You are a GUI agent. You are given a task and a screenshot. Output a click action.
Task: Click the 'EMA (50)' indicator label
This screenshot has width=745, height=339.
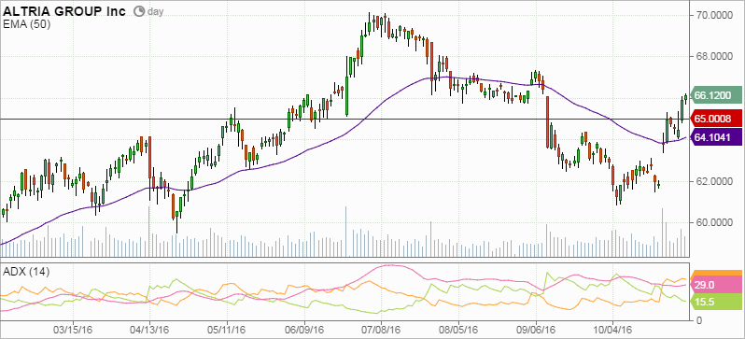[x=26, y=24]
